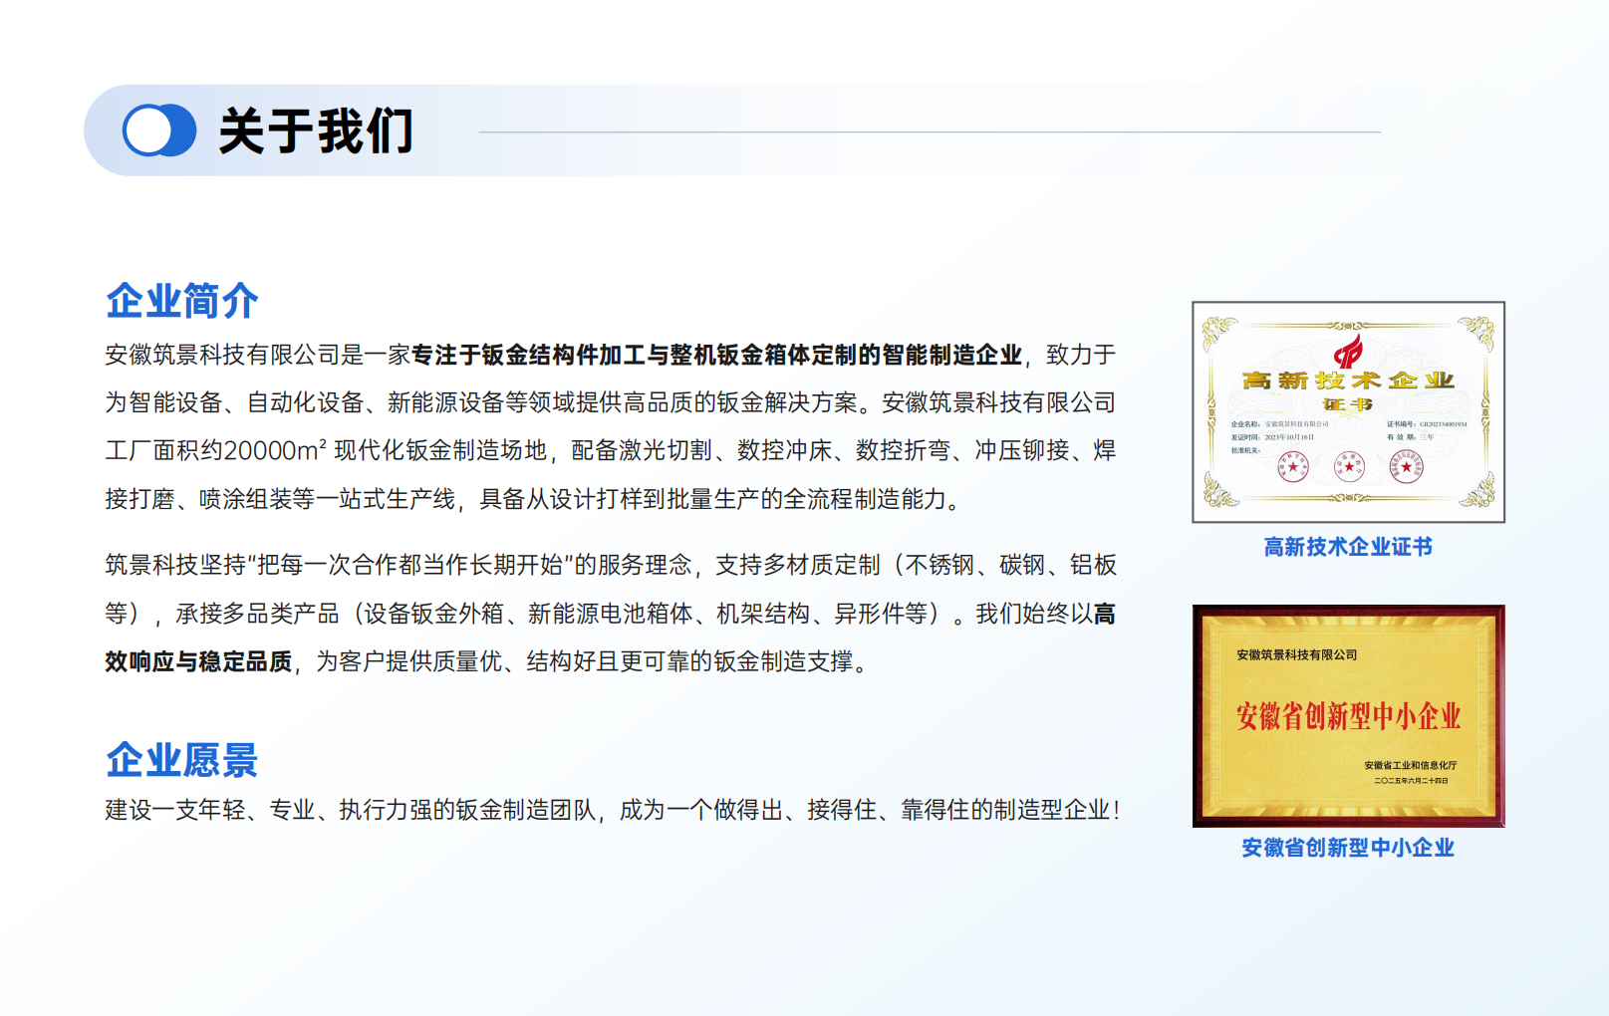Open the 高新技术企业证书 certificate image
Screen dimensions: 1609x1016
(x=1348, y=411)
